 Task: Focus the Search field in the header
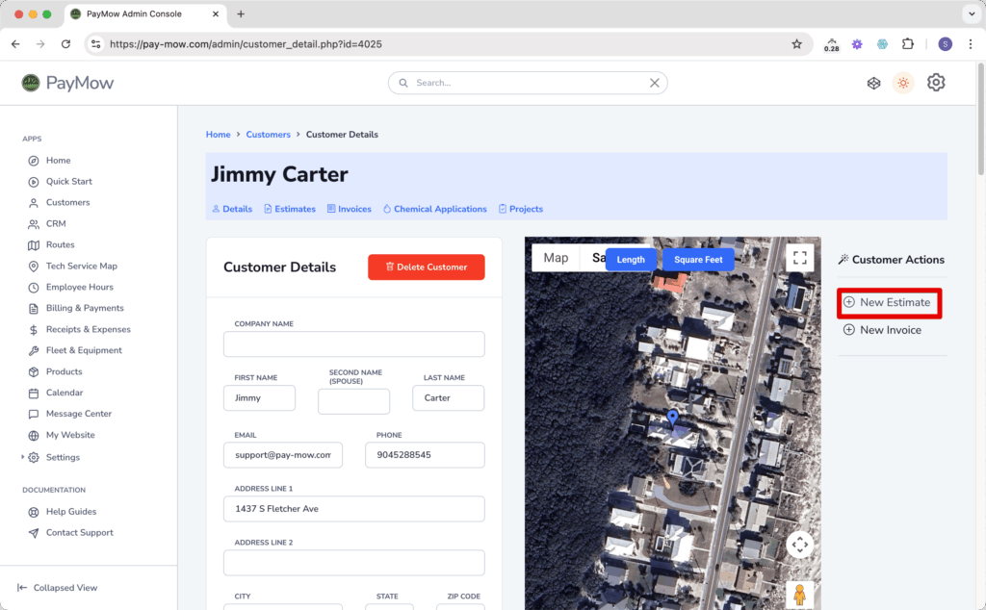pos(527,83)
